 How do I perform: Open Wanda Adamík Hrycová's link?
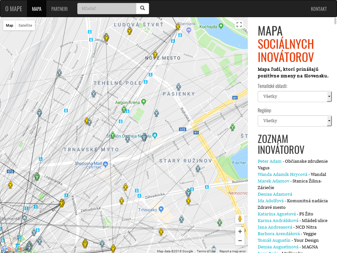[282, 174]
